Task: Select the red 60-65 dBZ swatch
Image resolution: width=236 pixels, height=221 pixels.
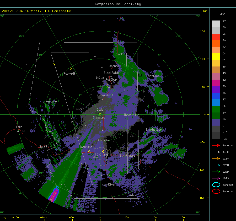Action: tap(216, 37)
